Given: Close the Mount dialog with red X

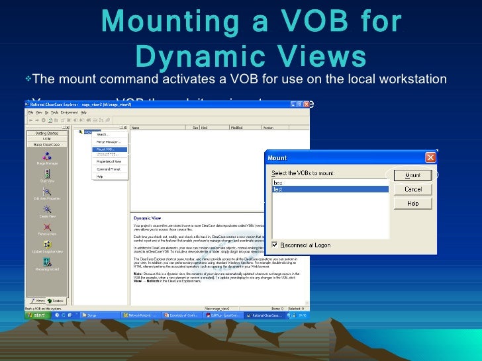Looking at the screenshot, I should click(x=430, y=157).
